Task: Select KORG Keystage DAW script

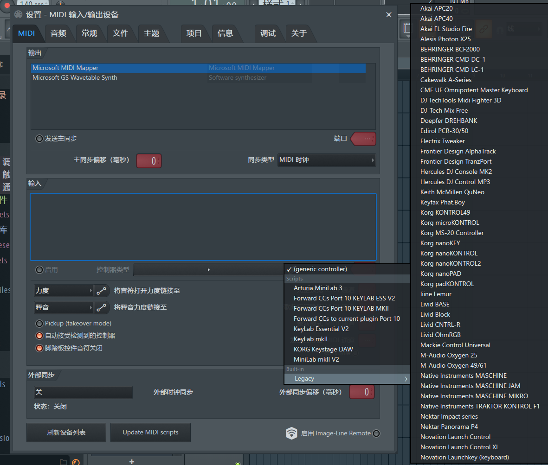Action: [x=348, y=350]
